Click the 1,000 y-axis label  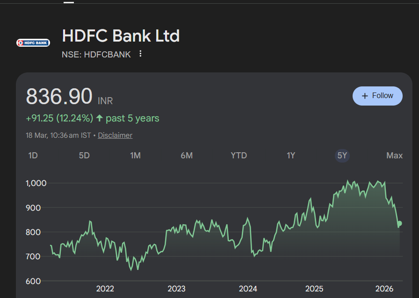36,183
